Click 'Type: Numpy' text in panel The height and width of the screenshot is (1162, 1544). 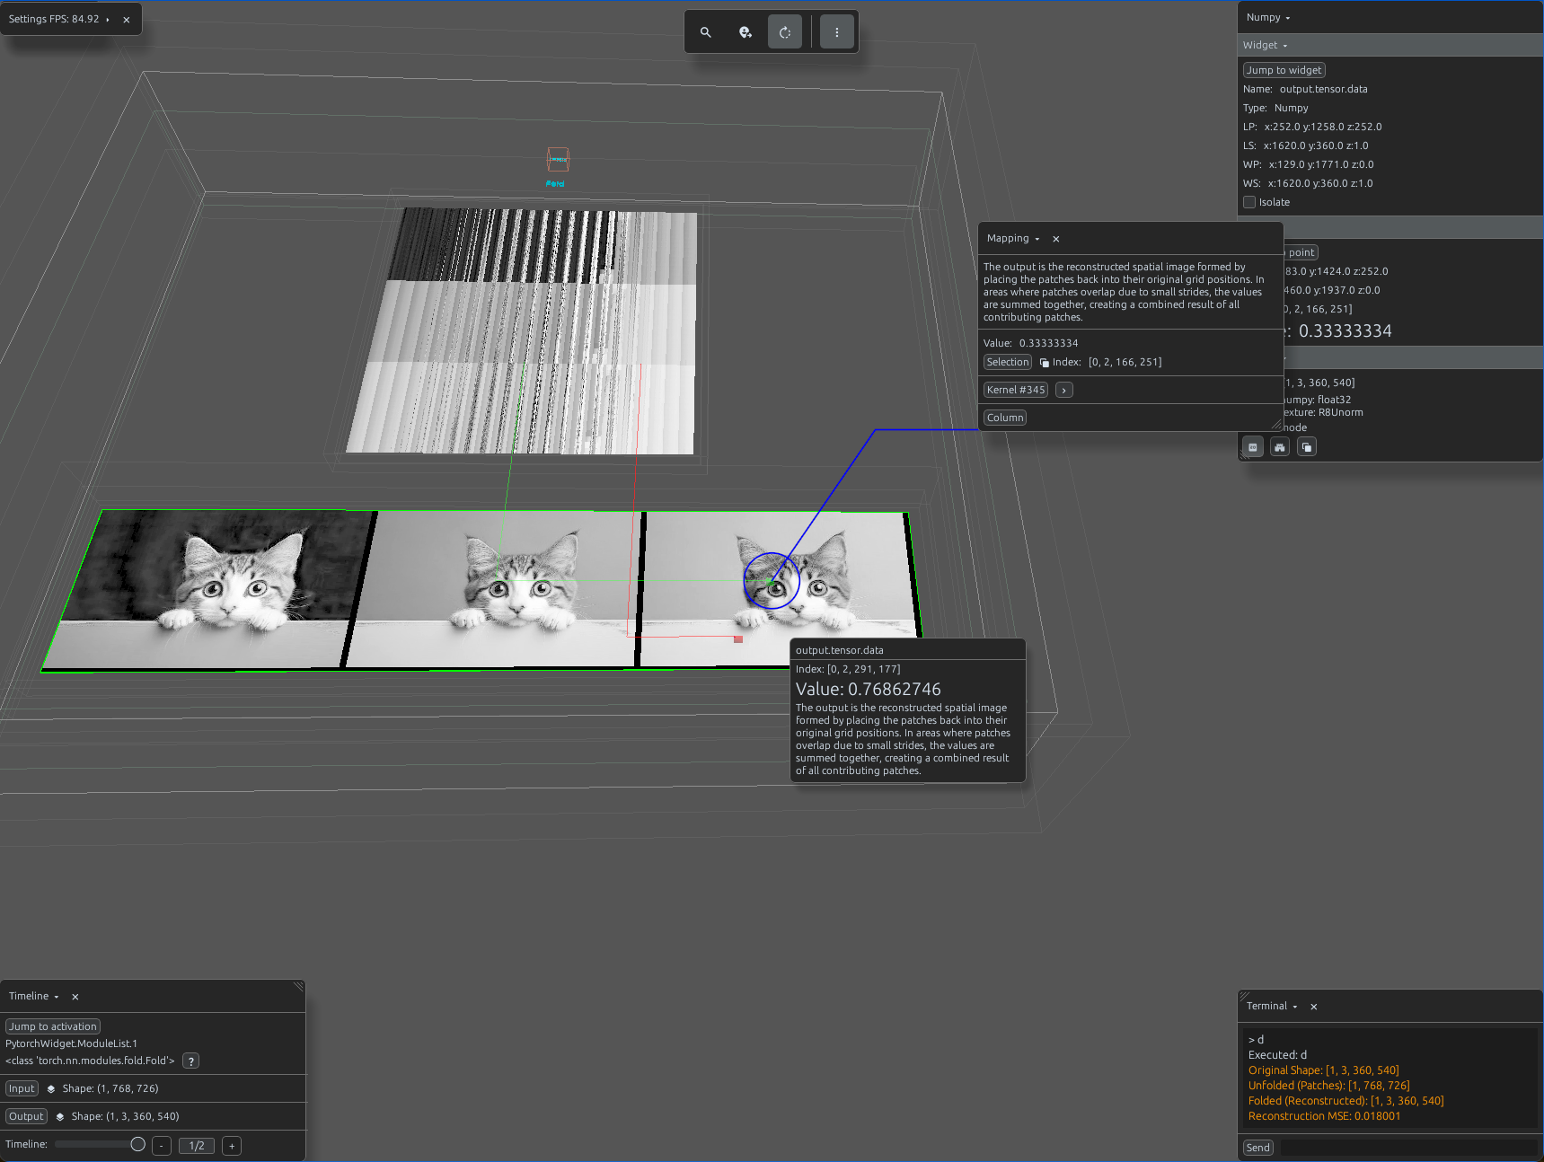1275,108
